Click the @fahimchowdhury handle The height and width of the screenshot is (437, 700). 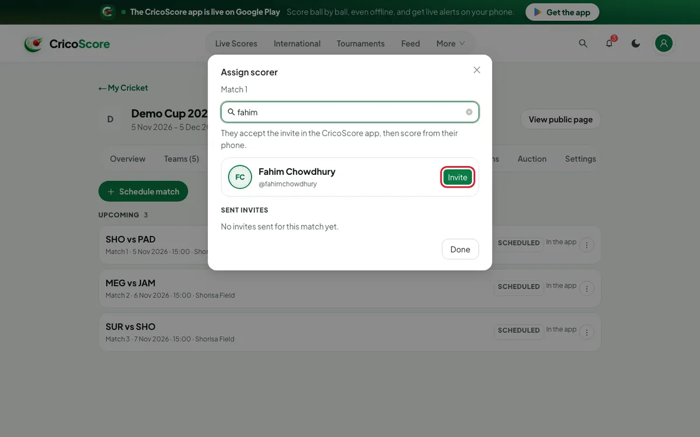(288, 184)
